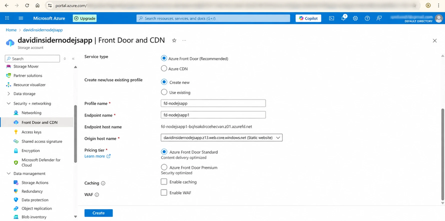Open the more options ellipsis beside title
Viewport: 445px width, 221px height.
coord(184,41)
